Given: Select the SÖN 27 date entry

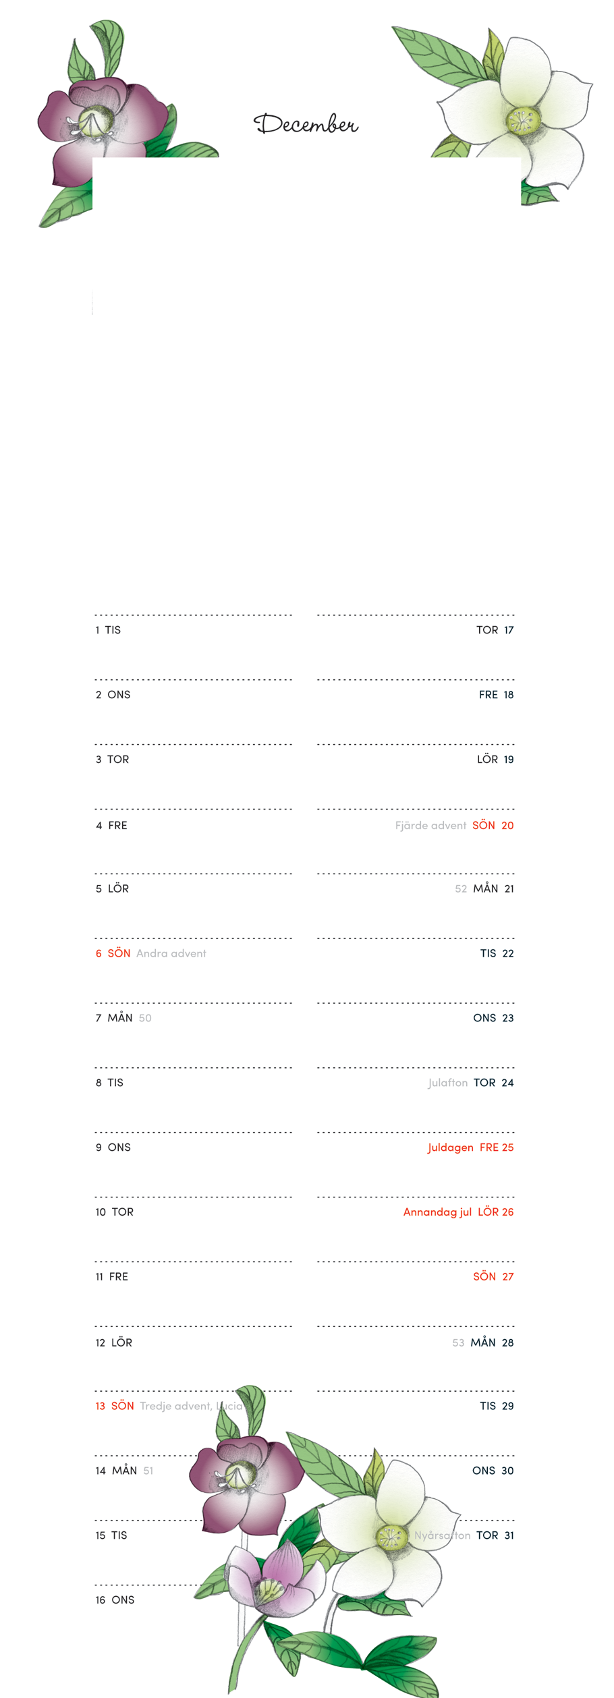Looking at the screenshot, I should click(493, 1277).
